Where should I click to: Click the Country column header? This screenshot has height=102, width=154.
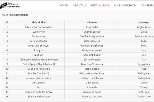(144, 22)
